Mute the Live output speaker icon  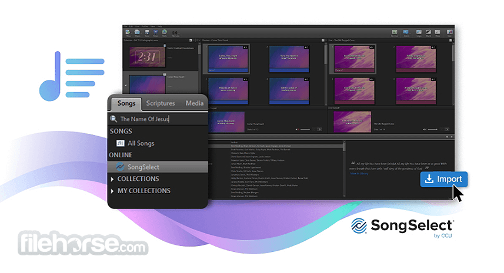tap(424, 130)
